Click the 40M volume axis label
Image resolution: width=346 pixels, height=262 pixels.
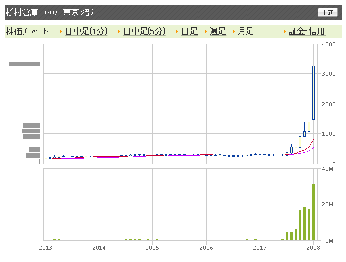pos(328,169)
